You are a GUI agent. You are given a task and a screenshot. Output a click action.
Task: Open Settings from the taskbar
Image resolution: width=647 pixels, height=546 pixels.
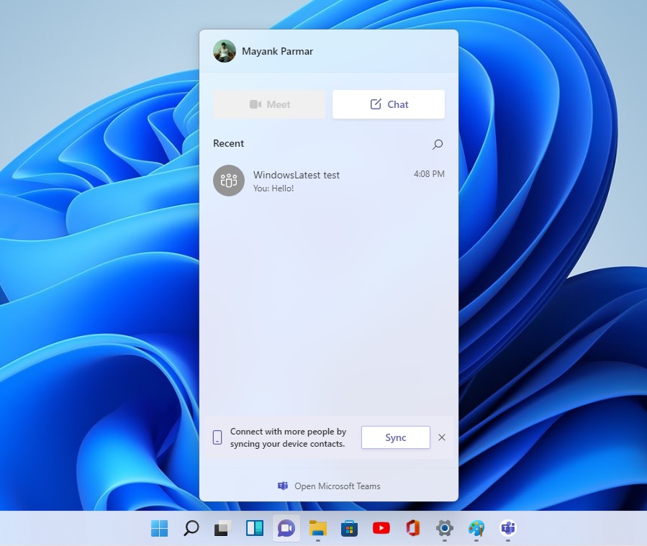pos(444,528)
